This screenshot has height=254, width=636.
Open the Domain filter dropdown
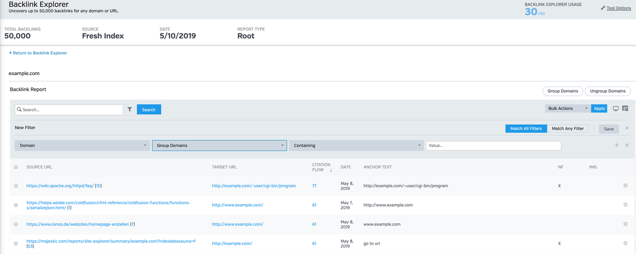pos(82,145)
